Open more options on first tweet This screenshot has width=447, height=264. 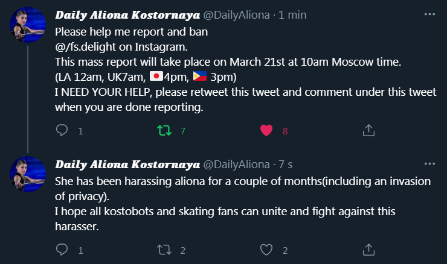(429, 14)
